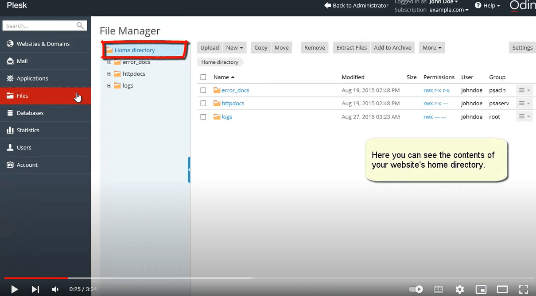
Task: Open the Applications section
Action: pyautogui.click(x=32, y=78)
